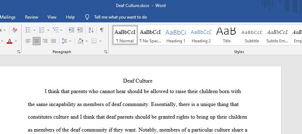Apply the No Spacing style

[x=150, y=35]
